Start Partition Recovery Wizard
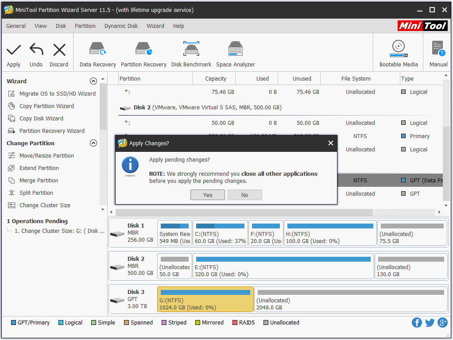The height and width of the screenshot is (340, 453). pos(46,131)
